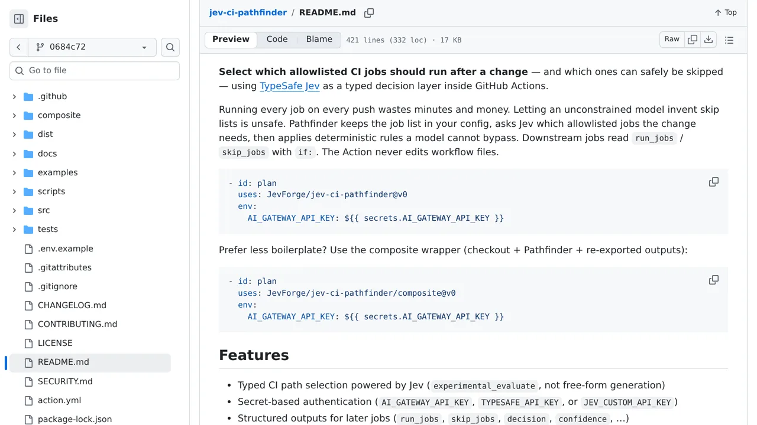Screen dimensions: 757x425
Task: Click the back arrow next to the branch selector
Action: pyautogui.click(x=18, y=47)
